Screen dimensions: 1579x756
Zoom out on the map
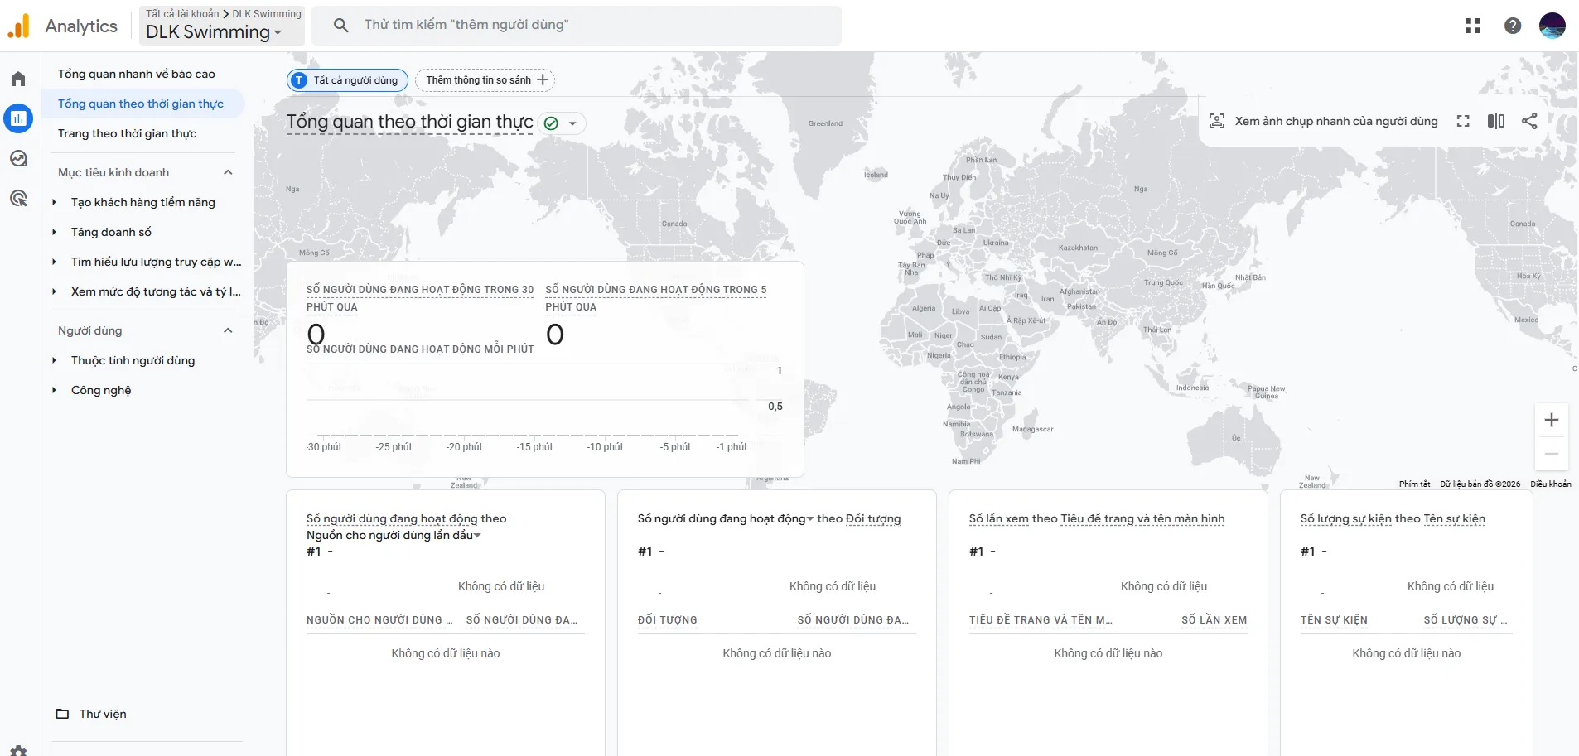[1552, 454]
